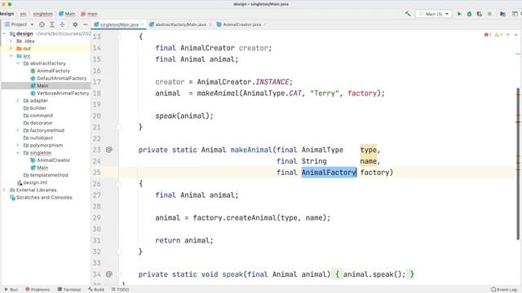Close the abstractfactory/Main.java tab
Image resolution: width=522 pixels, height=293 pixels.
(210, 24)
